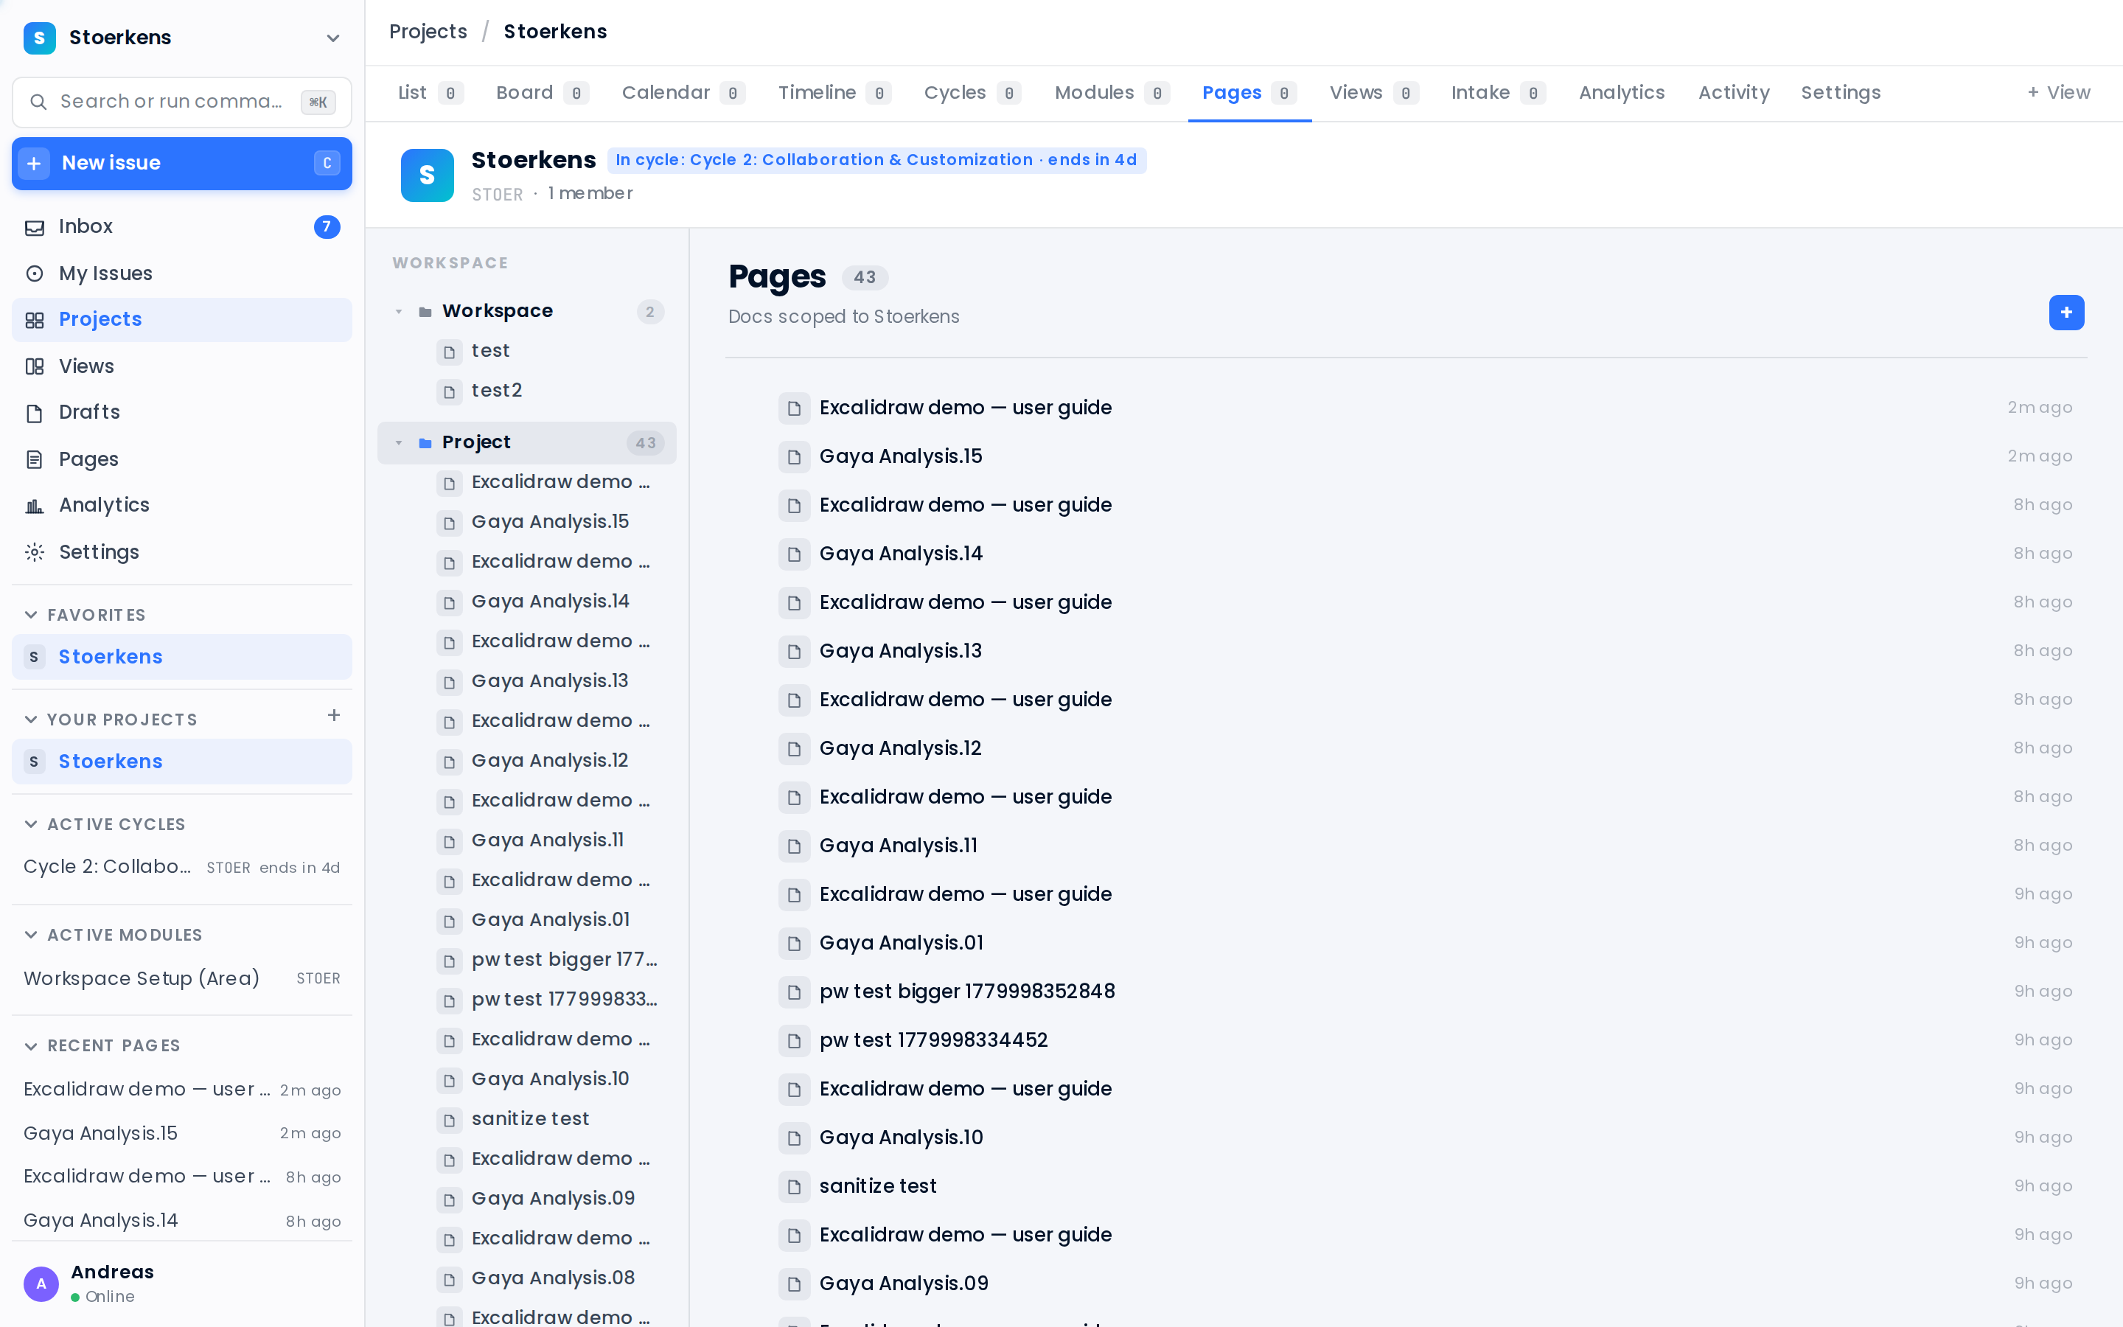Collapse the Project folder tree arrow
The image size is (2123, 1327).
click(398, 443)
